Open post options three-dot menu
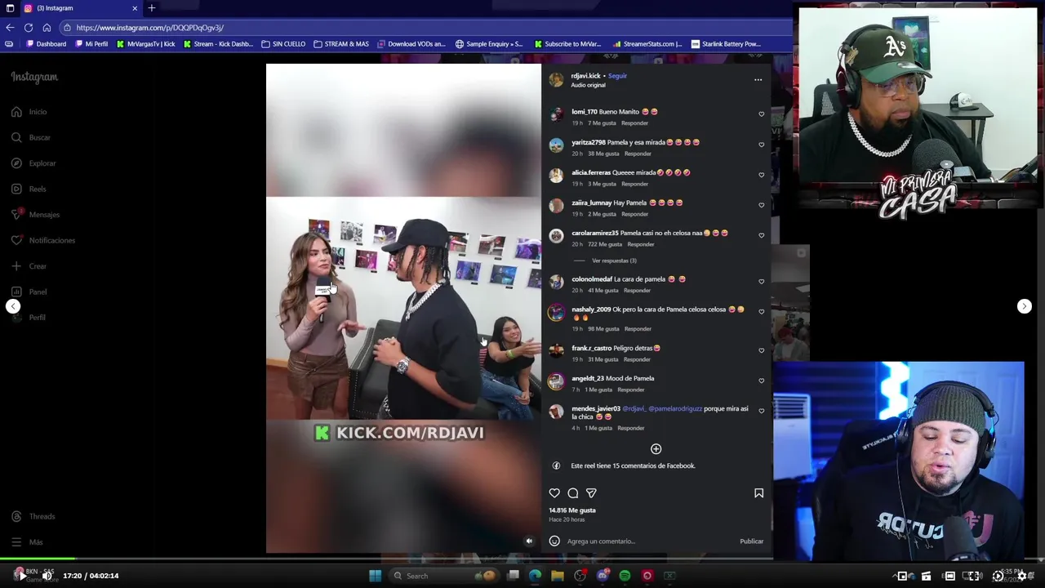1045x588 pixels. click(x=758, y=80)
